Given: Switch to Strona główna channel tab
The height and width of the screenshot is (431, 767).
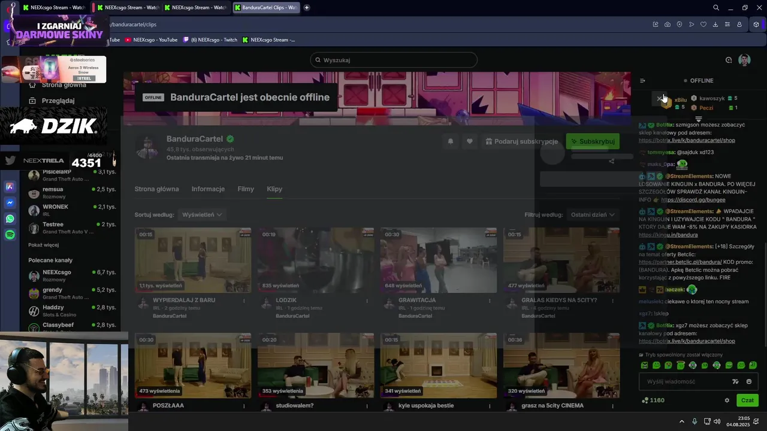Looking at the screenshot, I should tap(156, 189).
